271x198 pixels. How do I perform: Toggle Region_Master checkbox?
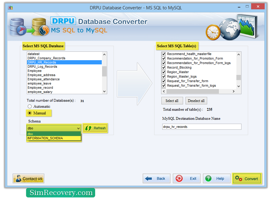coord(164,72)
